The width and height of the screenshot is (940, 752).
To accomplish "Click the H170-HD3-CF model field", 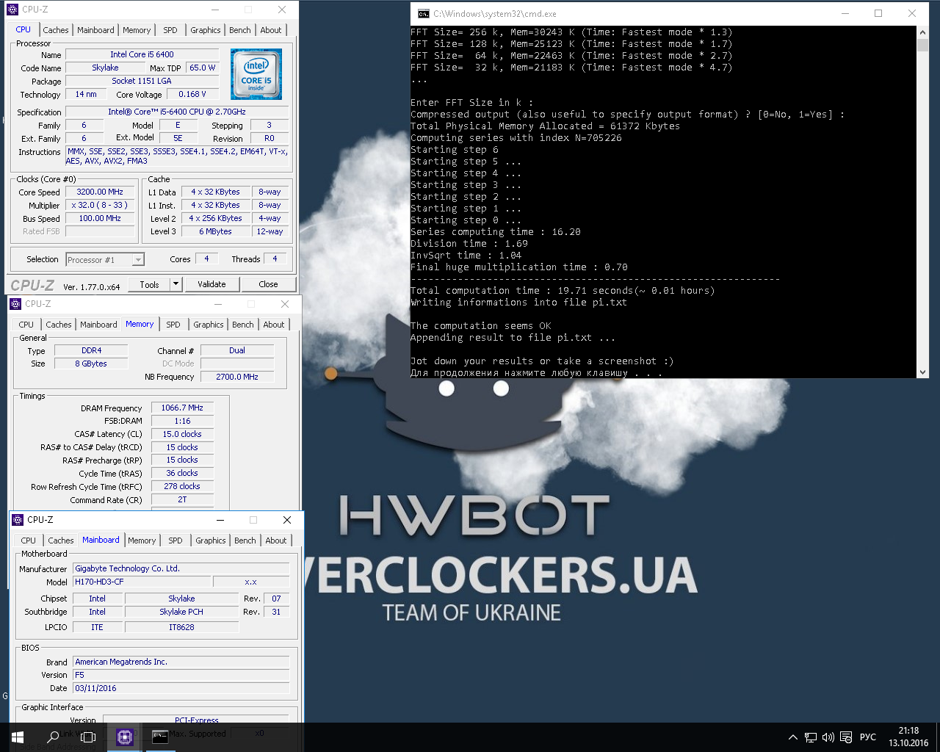I will pos(141,582).
